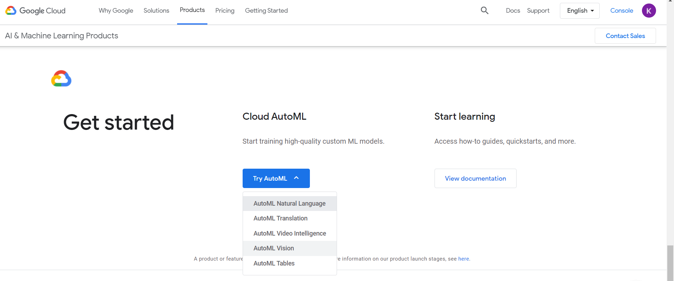This screenshot has width=674, height=281.
Task: Open the English language selector
Action: tap(580, 11)
